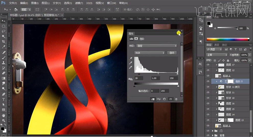Expand the 门 layer group

(x=213, y=131)
